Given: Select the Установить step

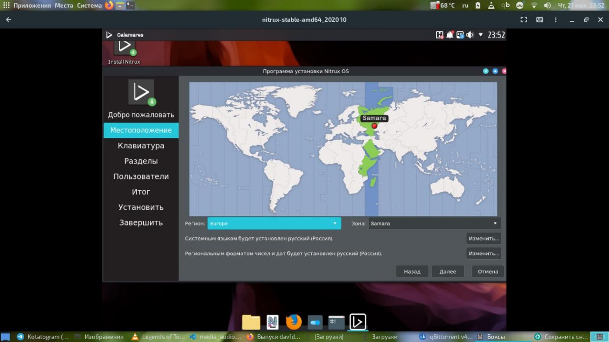Looking at the screenshot, I should [x=141, y=207].
